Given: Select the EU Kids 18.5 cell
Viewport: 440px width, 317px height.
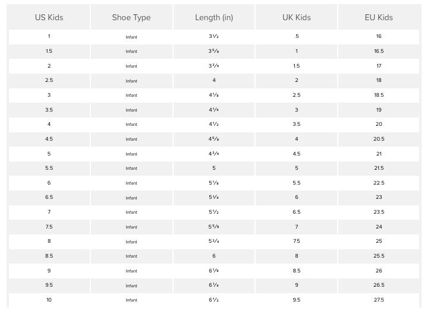Looking at the screenshot, I should click(379, 95).
